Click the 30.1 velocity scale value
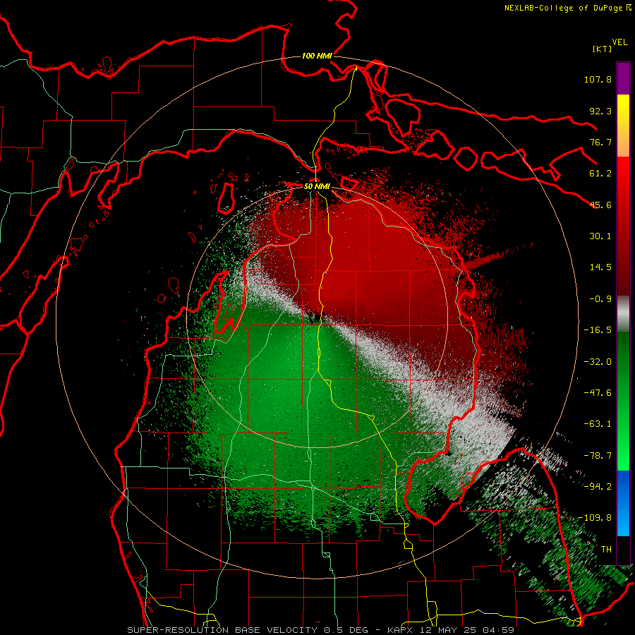 pyautogui.click(x=600, y=236)
